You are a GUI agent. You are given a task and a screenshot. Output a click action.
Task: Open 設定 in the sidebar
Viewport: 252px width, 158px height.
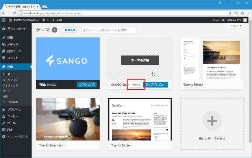(16, 130)
